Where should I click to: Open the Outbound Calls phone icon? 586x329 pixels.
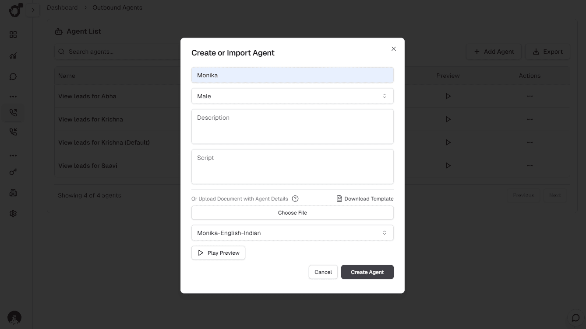tap(13, 112)
